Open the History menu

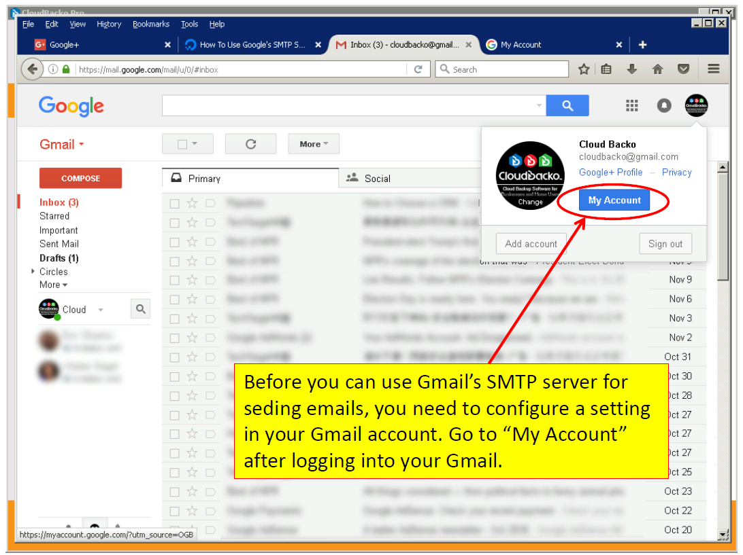[109, 24]
